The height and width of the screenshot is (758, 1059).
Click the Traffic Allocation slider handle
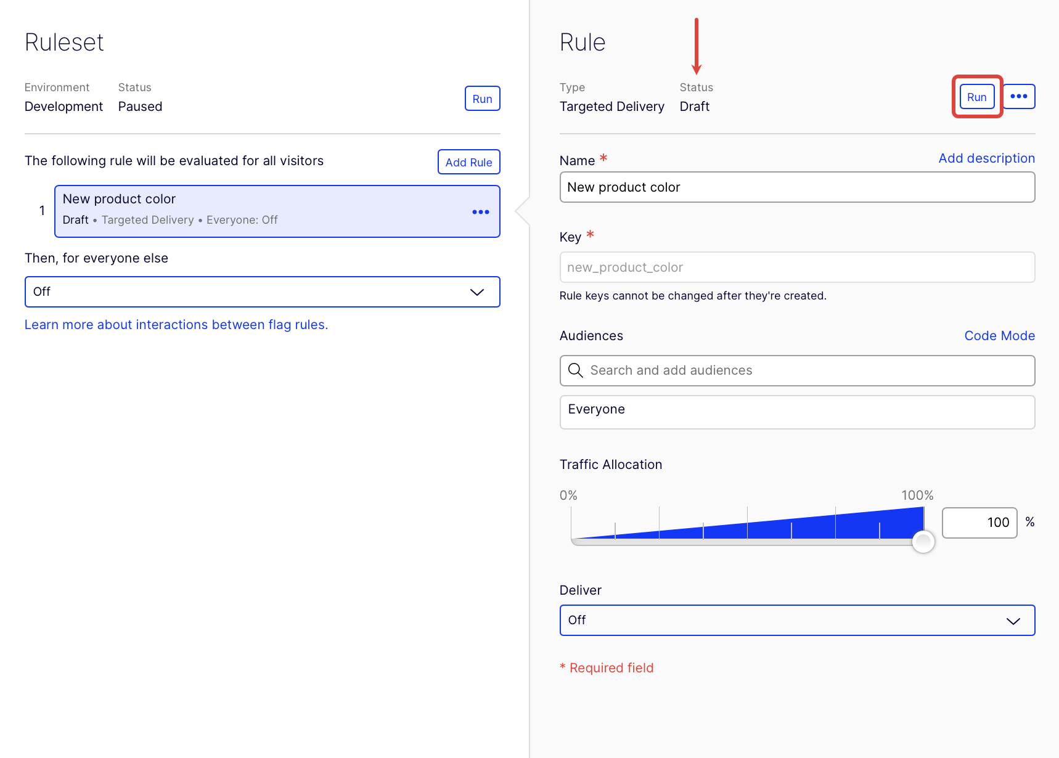point(923,542)
